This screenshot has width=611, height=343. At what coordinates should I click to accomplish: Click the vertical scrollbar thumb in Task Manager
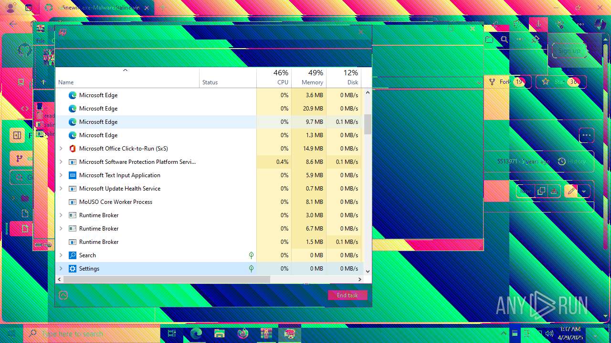[368, 124]
